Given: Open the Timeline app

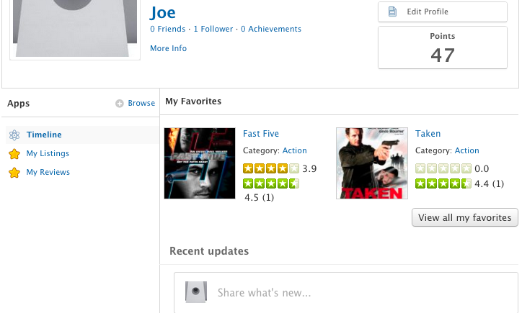Looking at the screenshot, I should point(44,135).
